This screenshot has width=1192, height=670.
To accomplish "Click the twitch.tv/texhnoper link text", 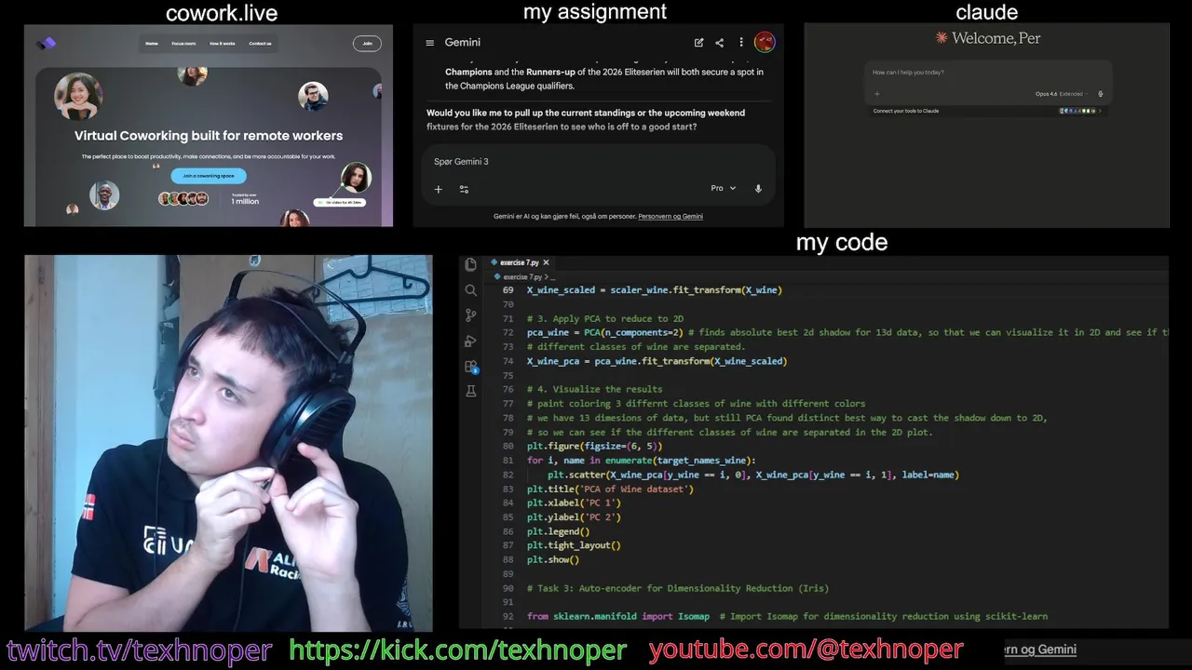I will click(x=140, y=650).
